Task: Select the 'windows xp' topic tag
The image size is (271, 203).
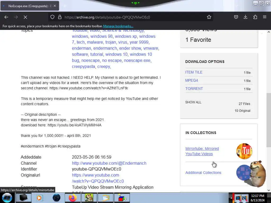Action: tap(126, 36)
